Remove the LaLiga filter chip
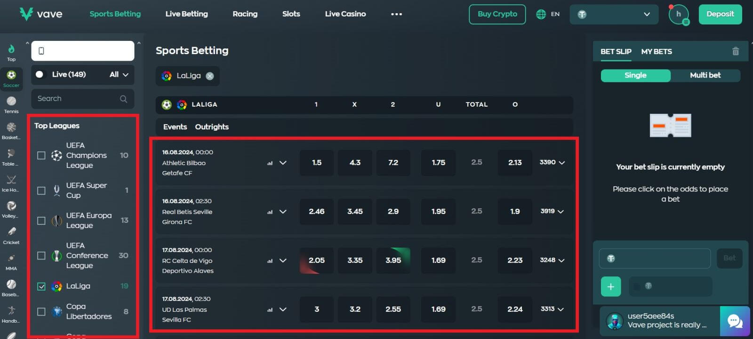This screenshot has height=339, width=753. point(210,76)
